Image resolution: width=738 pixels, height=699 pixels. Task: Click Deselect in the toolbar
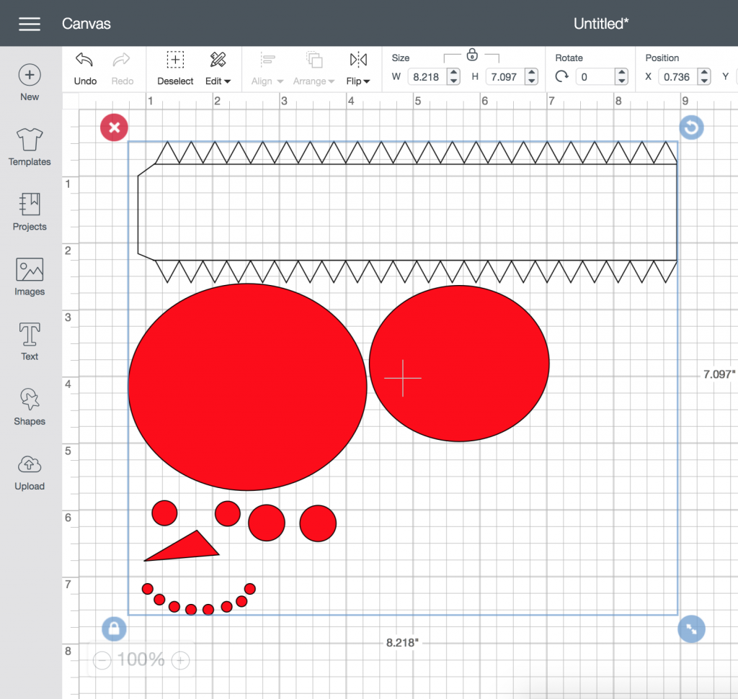175,68
